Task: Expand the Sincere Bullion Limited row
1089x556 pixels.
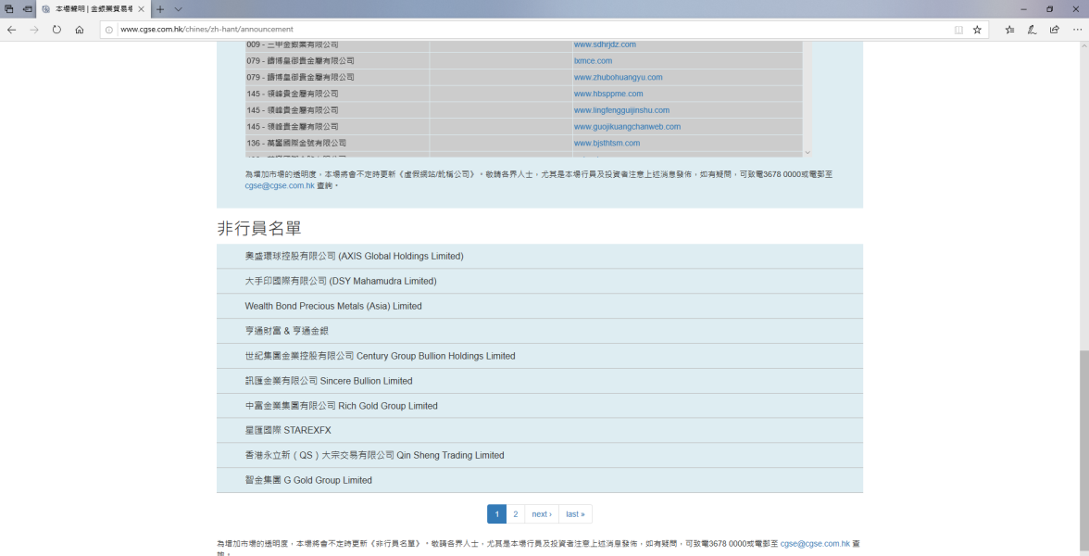Action: click(329, 381)
